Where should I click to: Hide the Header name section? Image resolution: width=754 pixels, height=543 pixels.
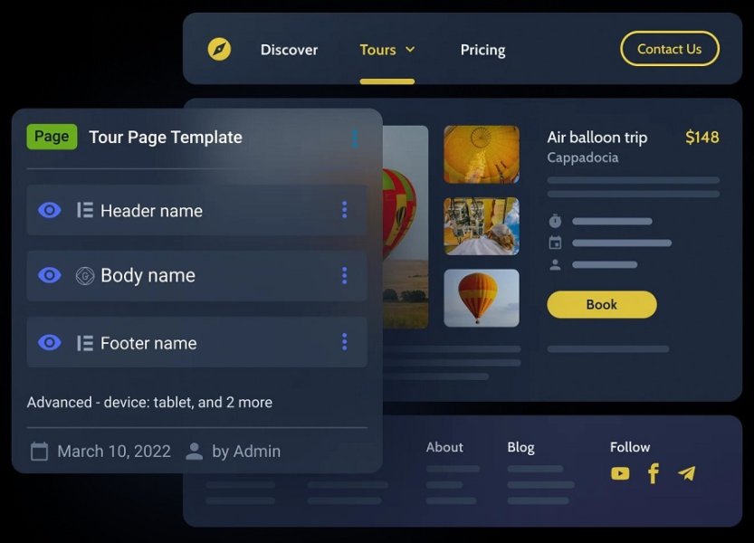tap(49, 210)
